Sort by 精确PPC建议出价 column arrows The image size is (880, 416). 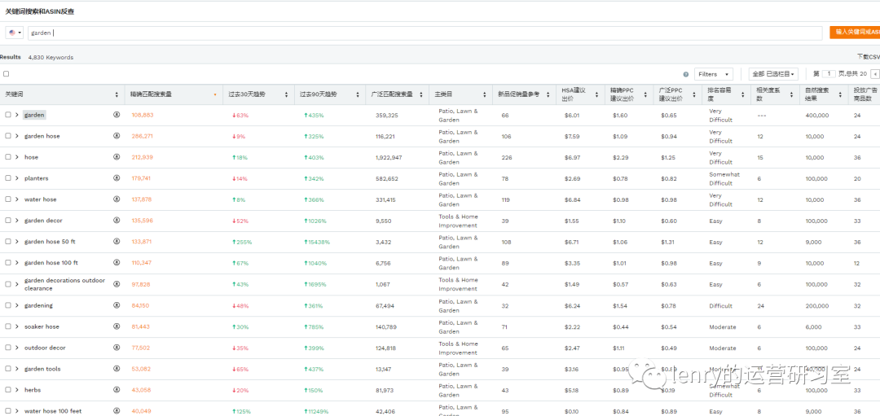646,94
